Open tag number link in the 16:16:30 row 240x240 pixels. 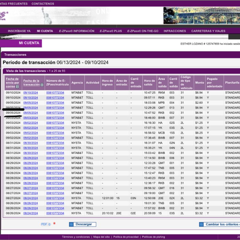click(x=55, y=123)
